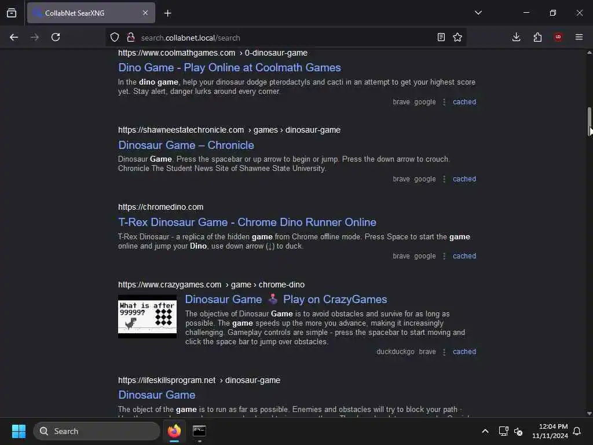Screen dimensions: 593x445
Task: Close the CollabNet SearXNG tab
Action: click(x=145, y=13)
